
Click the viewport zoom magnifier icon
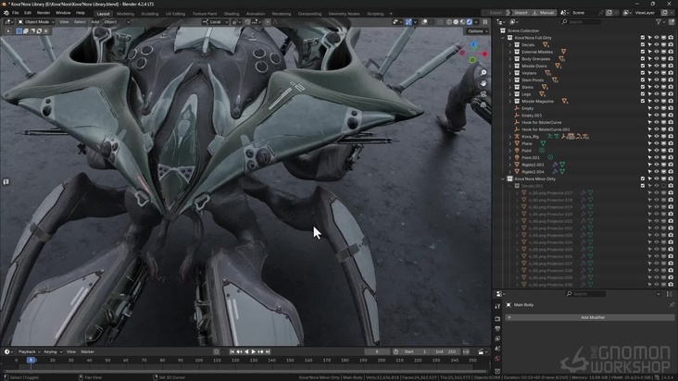pos(483,72)
